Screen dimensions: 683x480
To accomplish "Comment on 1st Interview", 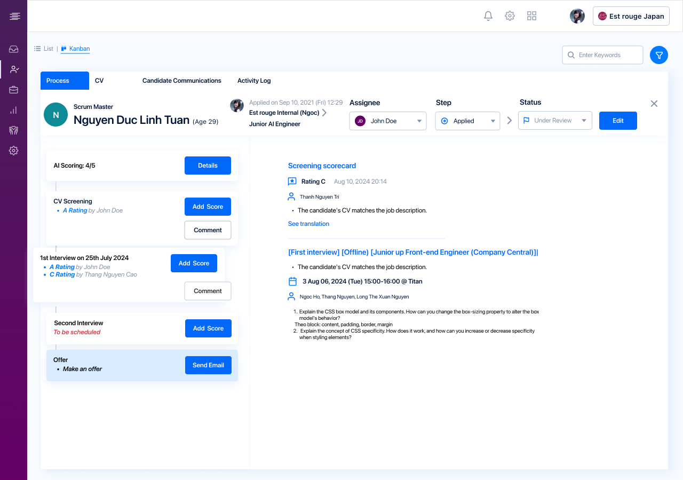I will 208,291.
